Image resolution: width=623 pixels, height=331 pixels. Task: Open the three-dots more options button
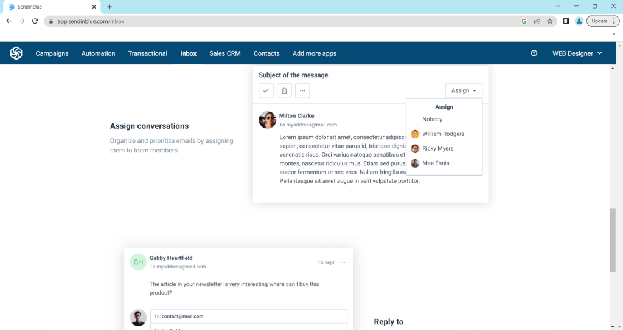[x=302, y=90]
